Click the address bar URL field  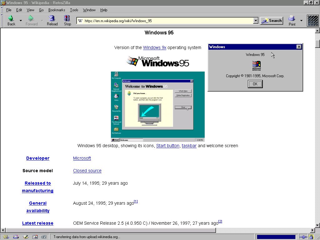[166, 21]
